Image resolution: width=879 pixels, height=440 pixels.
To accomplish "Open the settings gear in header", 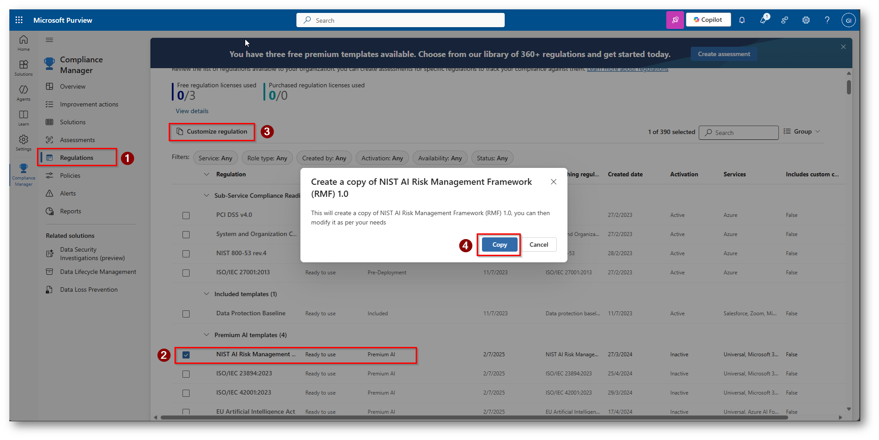I will tap(806, 20).
